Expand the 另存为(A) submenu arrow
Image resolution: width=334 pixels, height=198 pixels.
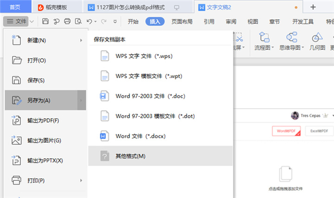pos(82,100)
